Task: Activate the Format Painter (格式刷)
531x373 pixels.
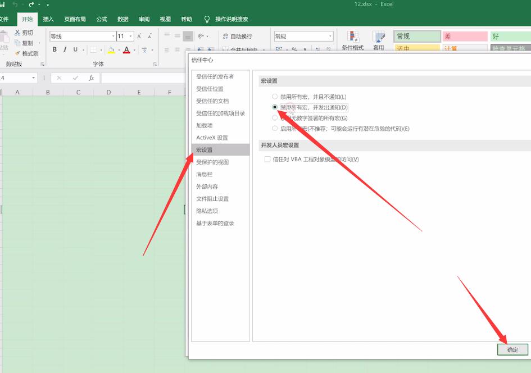Action: click(x=26, y=53)
